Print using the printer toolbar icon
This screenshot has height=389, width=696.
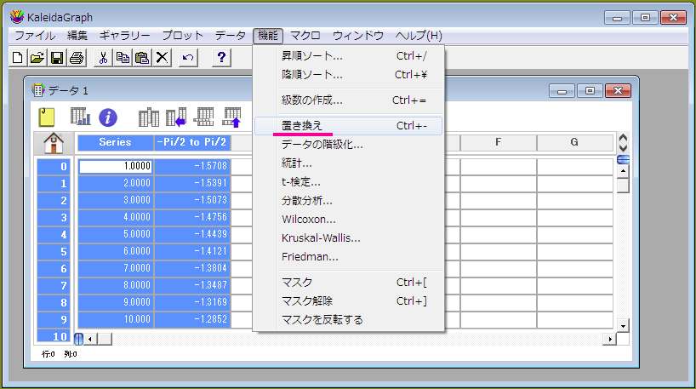tap(77, 58)
